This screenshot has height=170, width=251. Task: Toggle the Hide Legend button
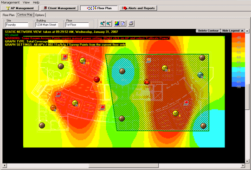coord(233,31)
